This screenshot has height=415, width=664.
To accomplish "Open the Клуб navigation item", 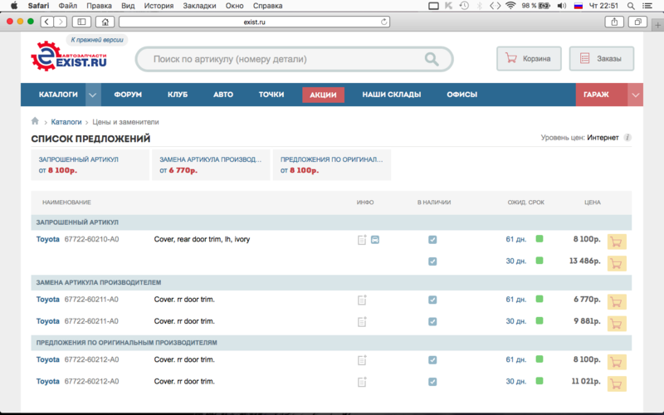I will tap(178, 95).
